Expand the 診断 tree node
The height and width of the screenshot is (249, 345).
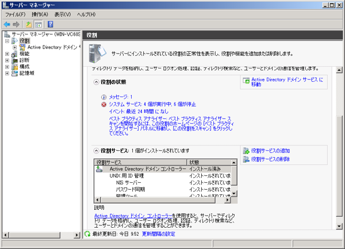[7, 60]
